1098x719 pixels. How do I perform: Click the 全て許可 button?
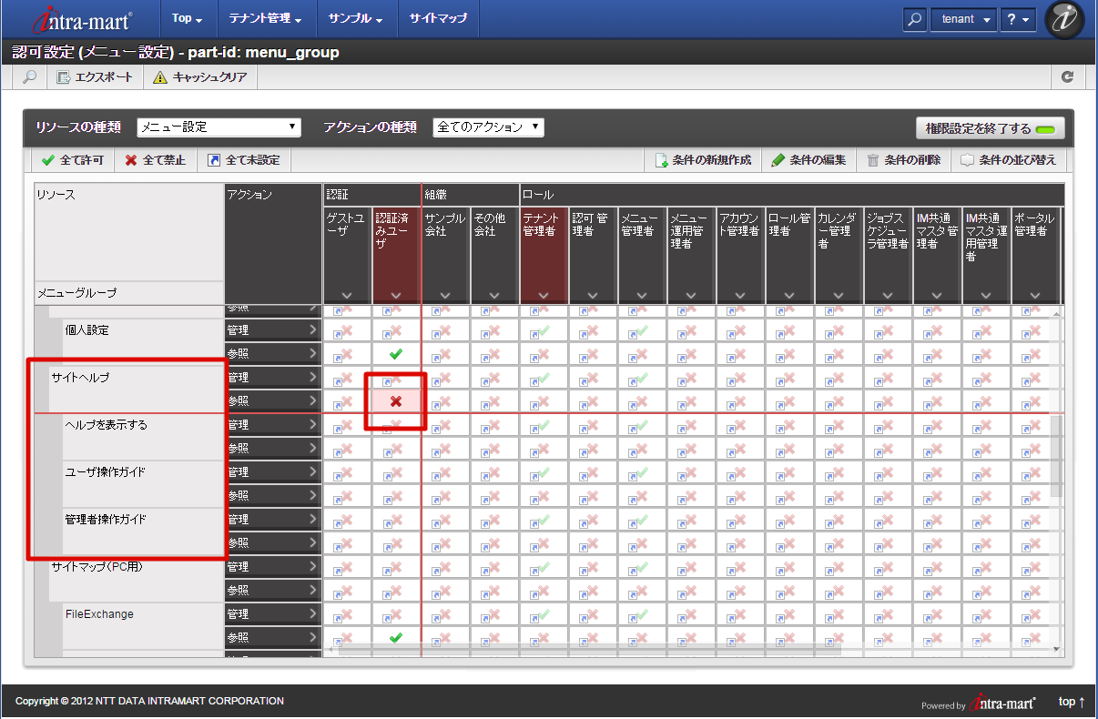[x=73, y=160]
